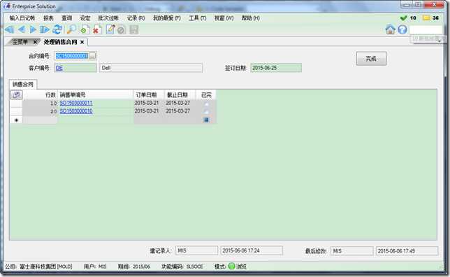Switch to the 主菜单 tab
This screenshot has height=277, width=450.
[x=20, y=42]
